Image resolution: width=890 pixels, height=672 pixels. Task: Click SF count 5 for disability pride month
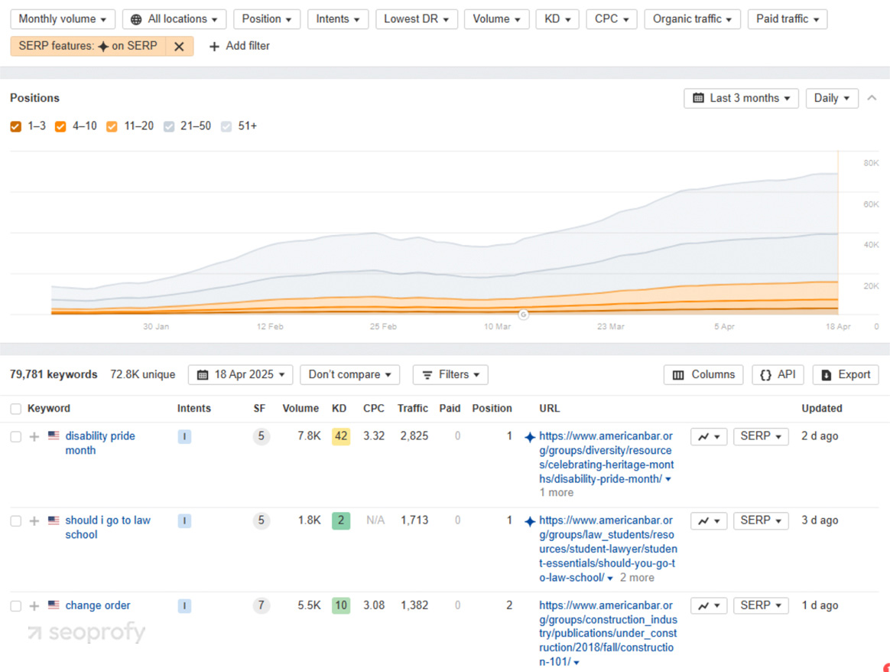[261, 436]
